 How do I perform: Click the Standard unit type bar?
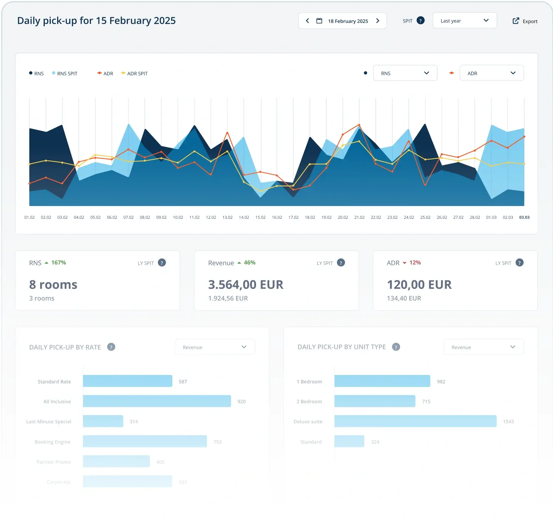(349, 441)
